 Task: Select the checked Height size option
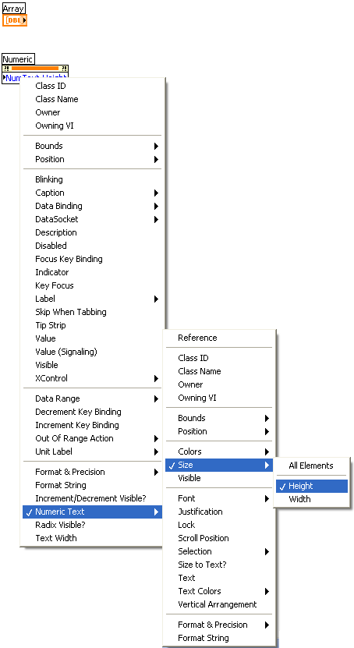click(312, 486)
